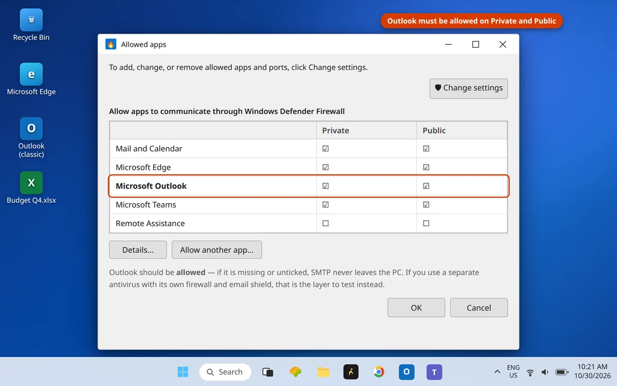Check the battery status icon

(x=562, y=372)
